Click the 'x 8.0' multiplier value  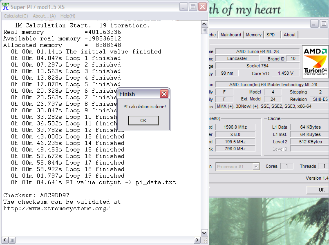coord(235,134)
